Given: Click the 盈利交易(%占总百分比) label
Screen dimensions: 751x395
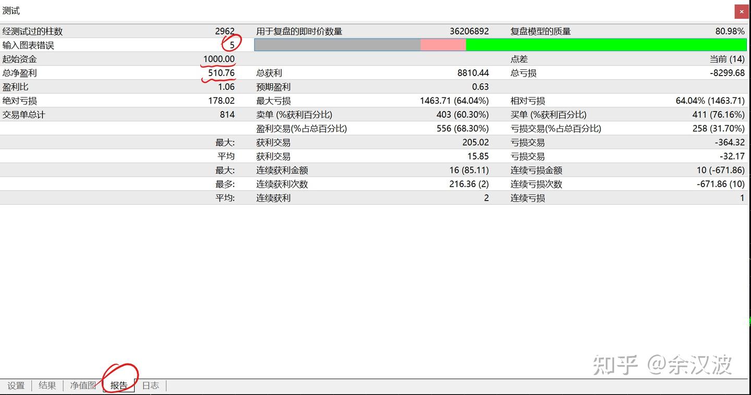Looking at the screenshot, I should (x=301, y=129).
